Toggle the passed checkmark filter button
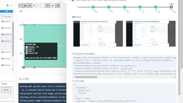The height and width of the screenshot is (103, 183). pyautogui.click(x=21, y=5)
